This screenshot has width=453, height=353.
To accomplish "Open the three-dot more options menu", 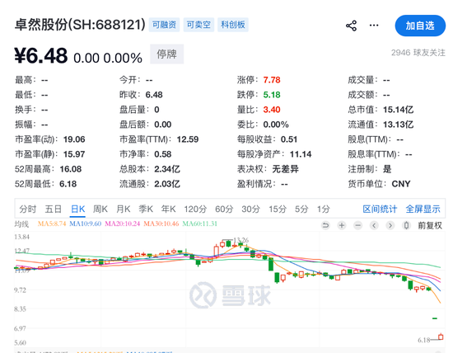I will (x=374, y=26).
